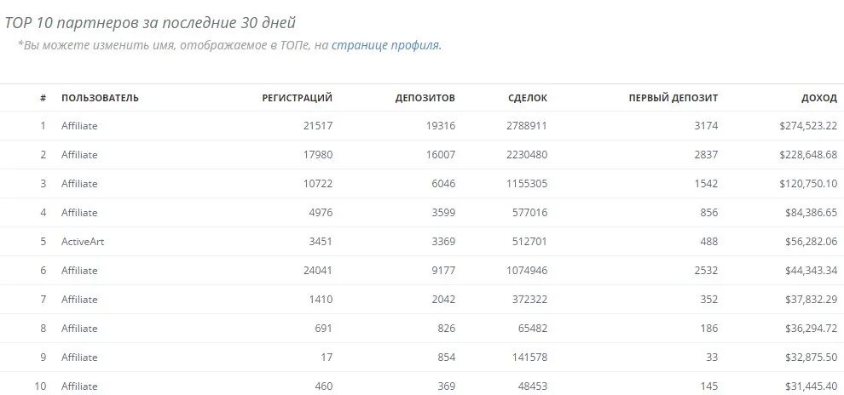Click the $274,523.22 income value
Screen dimensions: 844x395
807,125
